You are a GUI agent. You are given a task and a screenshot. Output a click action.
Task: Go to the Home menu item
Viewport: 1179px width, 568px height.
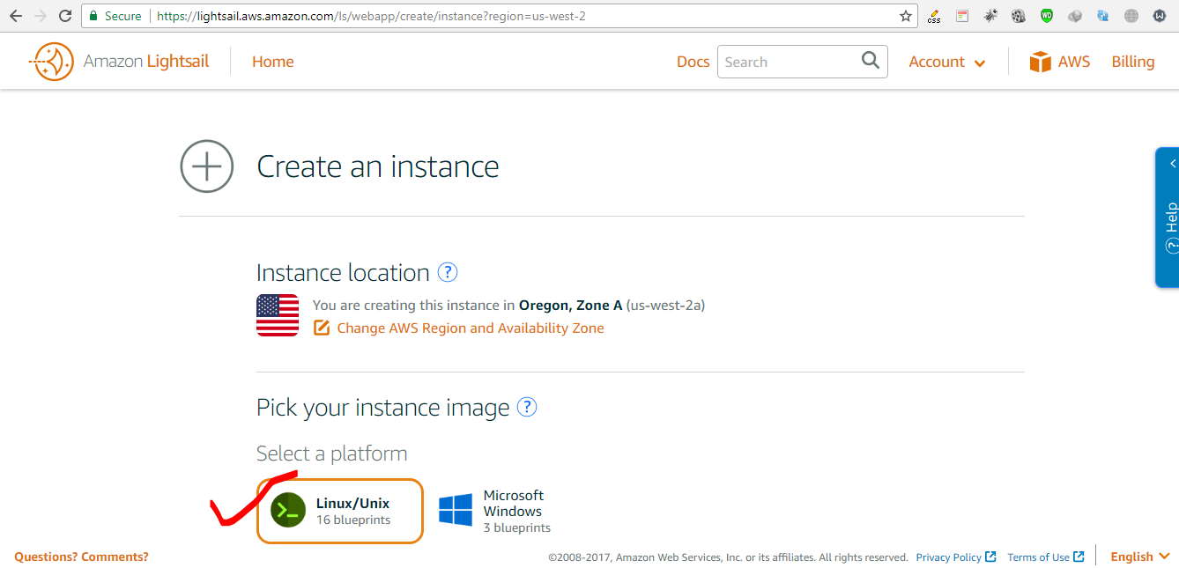tap(272, 61)
